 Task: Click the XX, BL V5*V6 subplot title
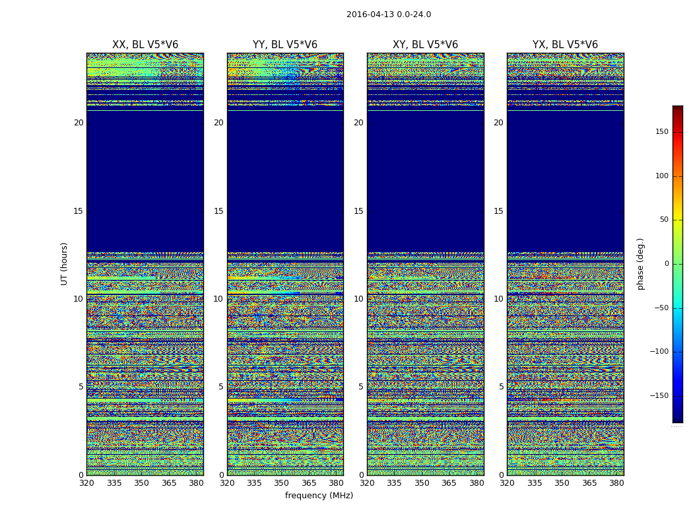point(145,45)
